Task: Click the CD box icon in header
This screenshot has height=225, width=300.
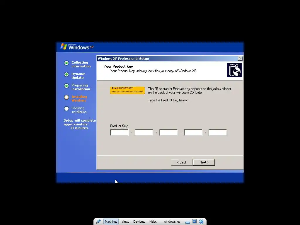Action: pyautogui.click(x=234, y=70)
